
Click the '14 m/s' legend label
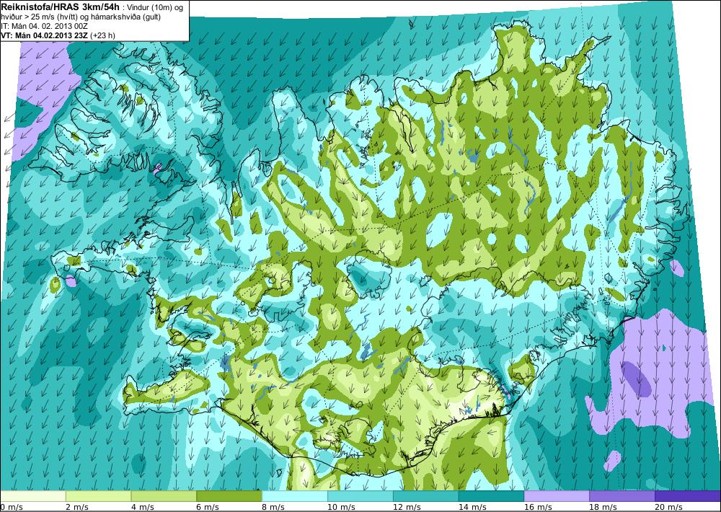click(472, 507)
